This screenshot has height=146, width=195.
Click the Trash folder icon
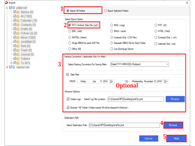click(x=18, y=50)
